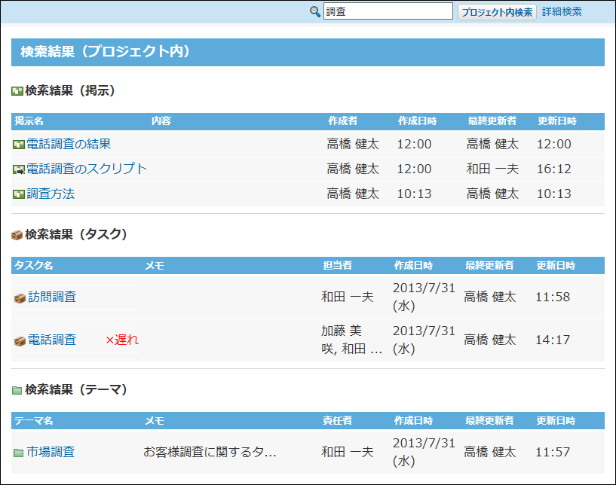This screenshot has width=616, height=485.
Task: Click box icon in 検索結果（タスク）heading
Action: (x=17, y=235)
